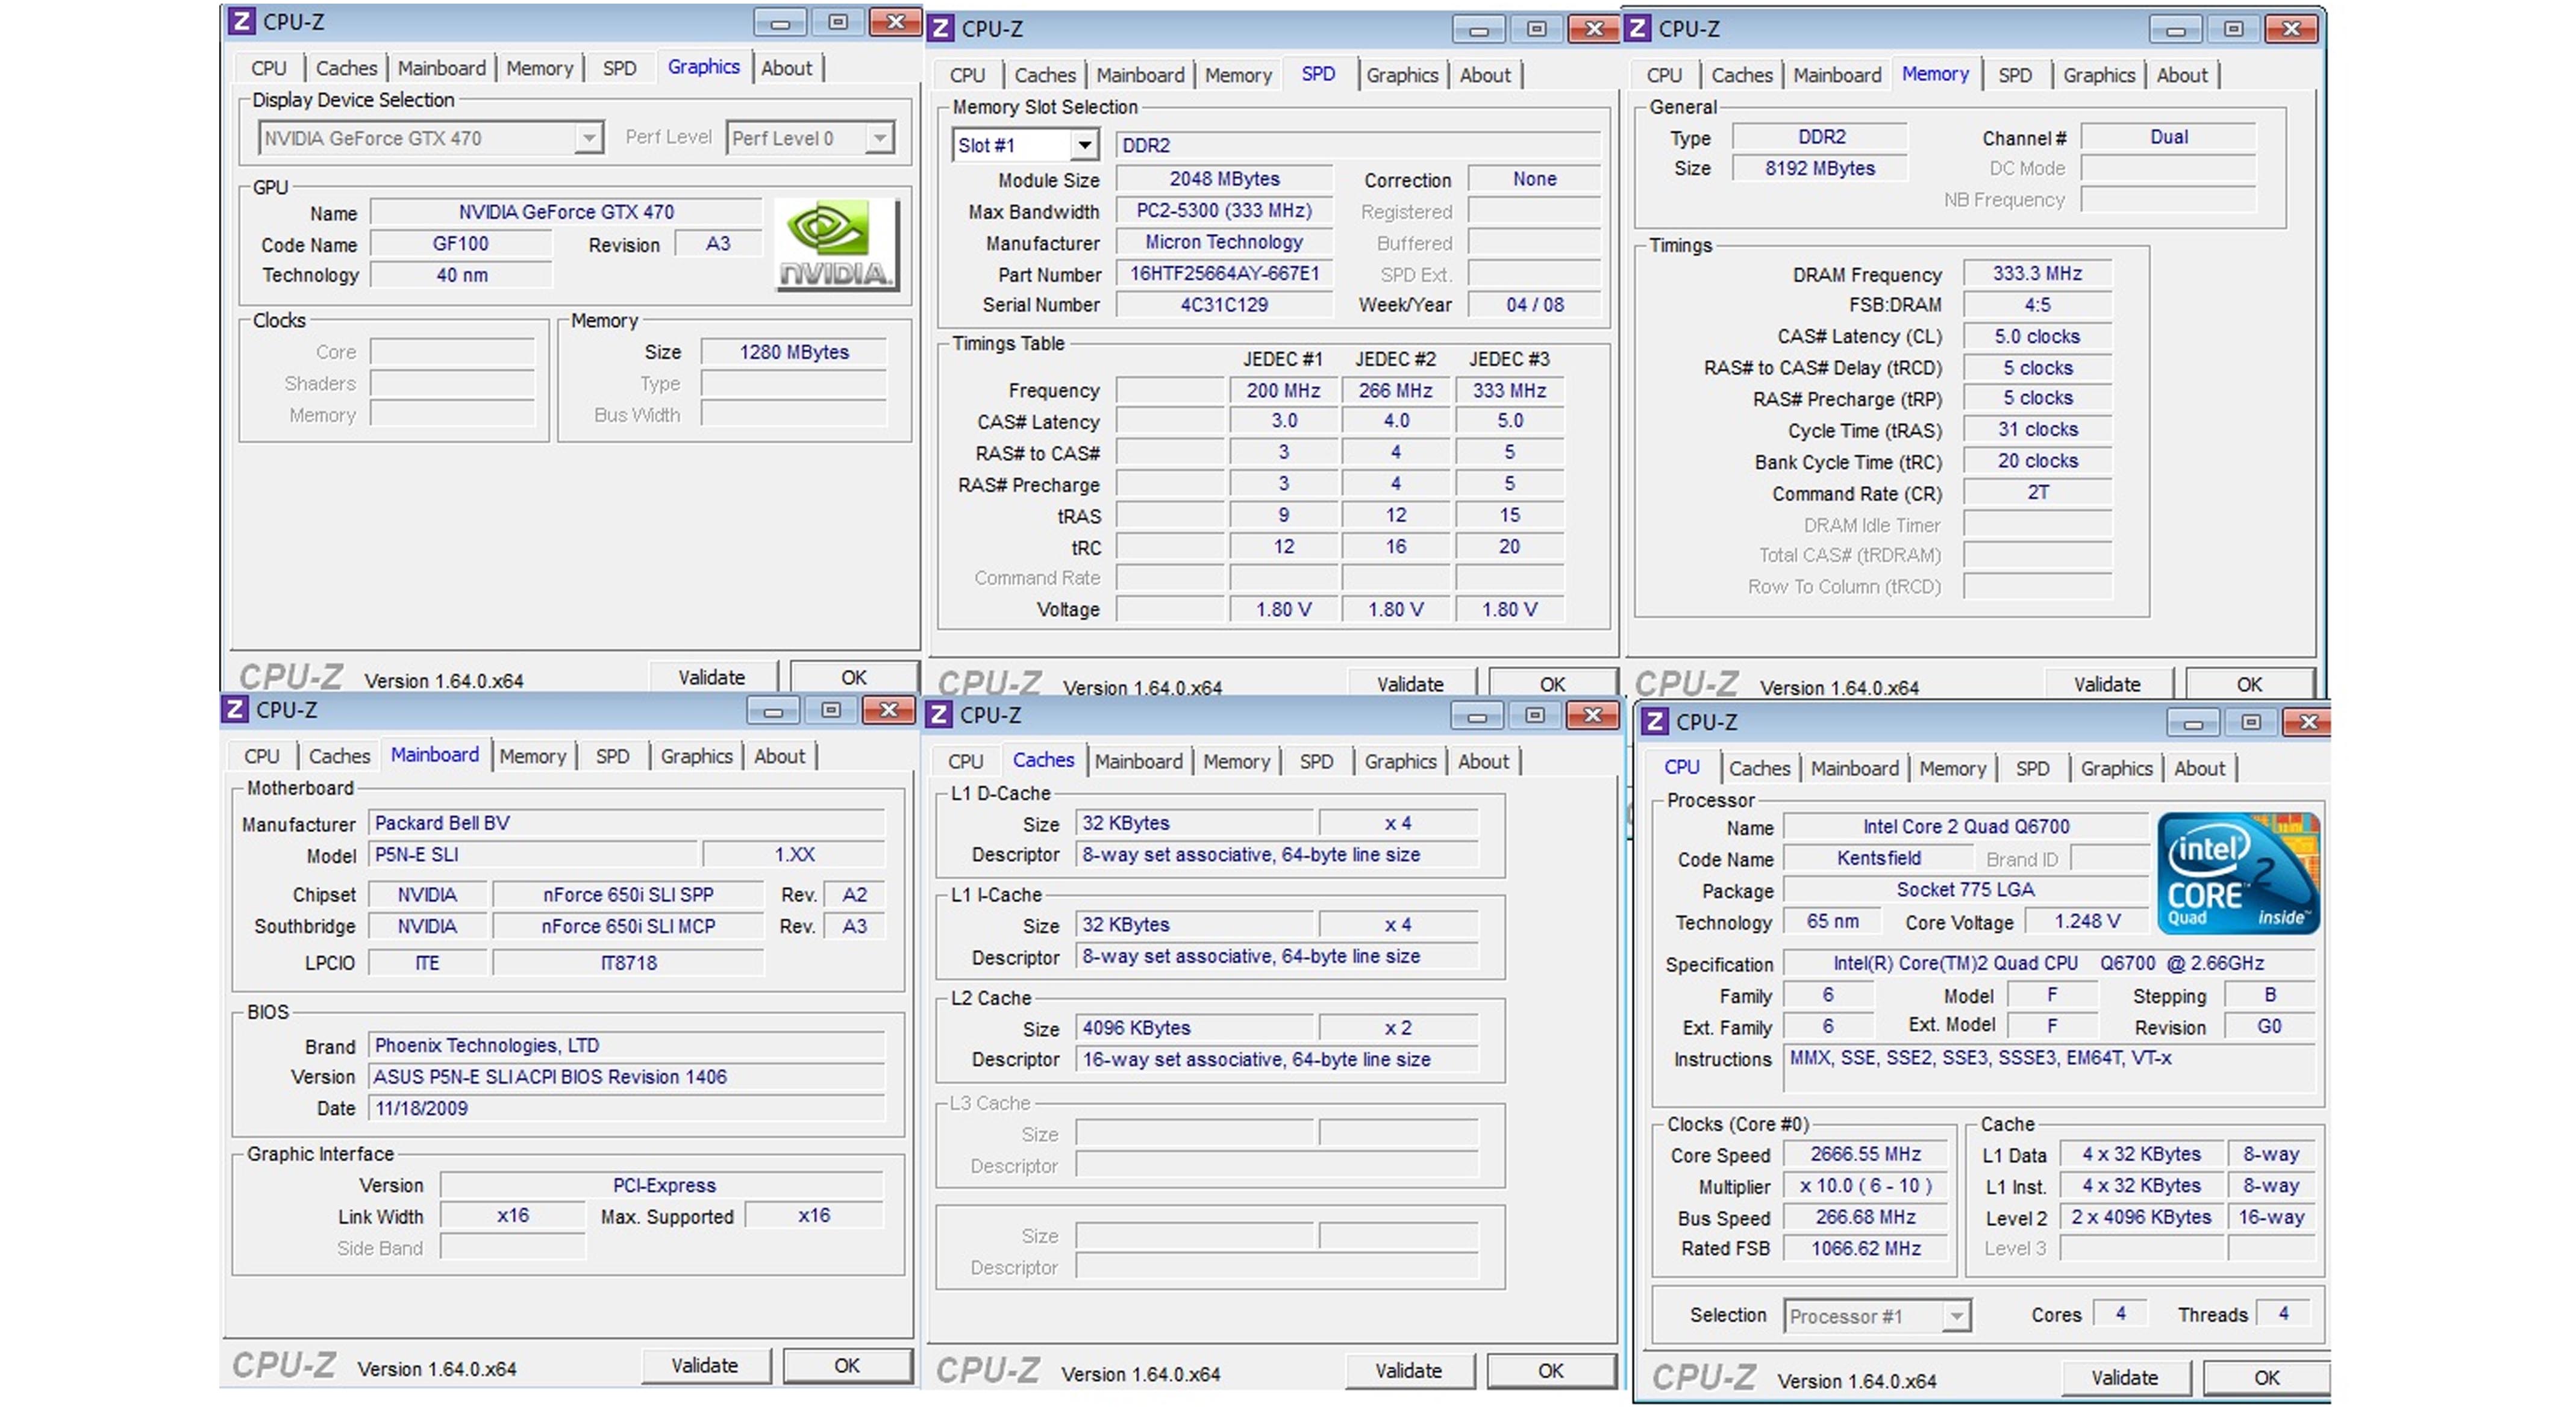Click the NVIDIA logo in the Graphics window
The width and height of the screenshot is (2576, 1419).
836,245
